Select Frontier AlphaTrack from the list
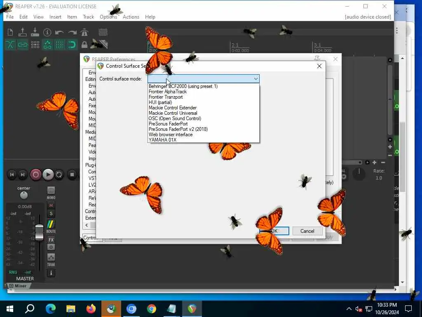The image size is (422, 317). point(204,92)
